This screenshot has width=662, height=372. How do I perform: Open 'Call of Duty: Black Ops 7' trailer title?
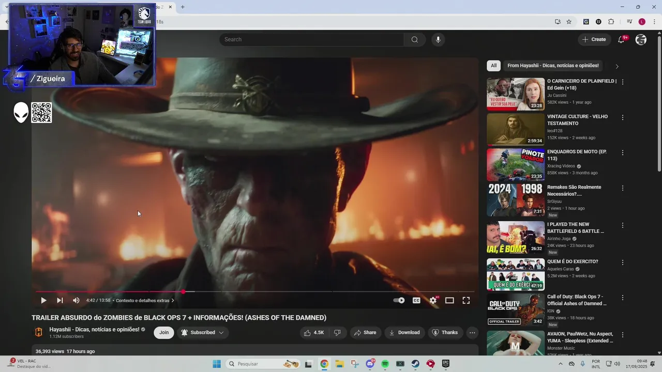tap(577, 300)
